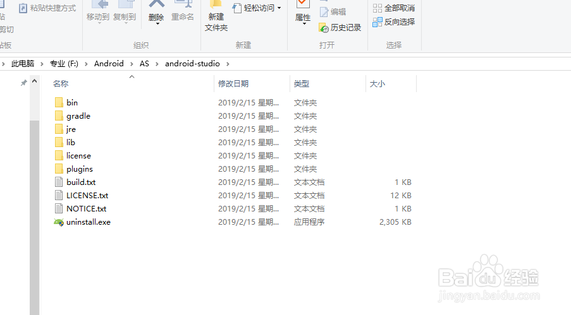Click the navigation pane scrollbar thumb

click(35, 218)
